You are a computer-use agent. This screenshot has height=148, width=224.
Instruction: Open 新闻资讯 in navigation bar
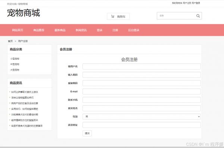[x=81, y=30]
